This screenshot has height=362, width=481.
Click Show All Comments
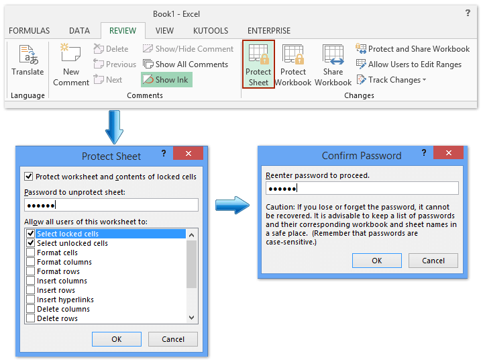[x=186, y=64]
